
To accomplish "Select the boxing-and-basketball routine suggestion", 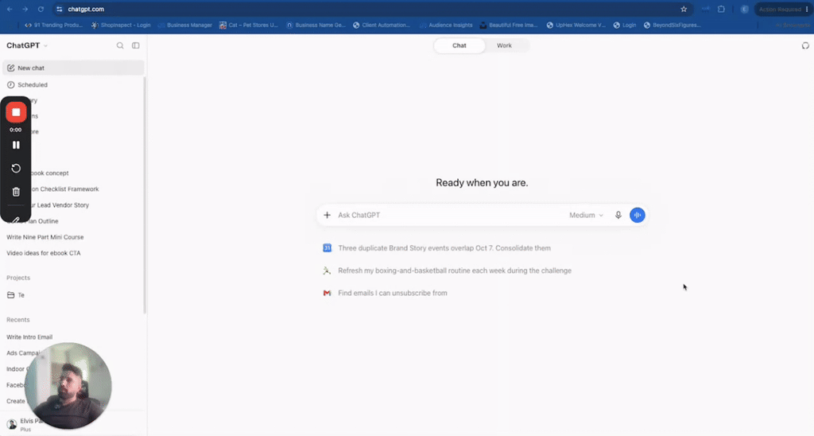I will click(455, 271).
